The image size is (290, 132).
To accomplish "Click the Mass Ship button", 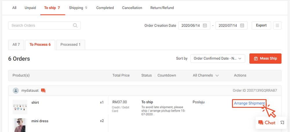I will pyautogui.click(x=265, y=59).
